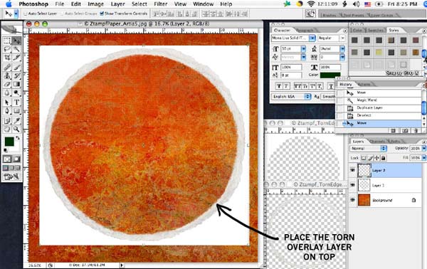Open the Apple menu

pos(8,4)
